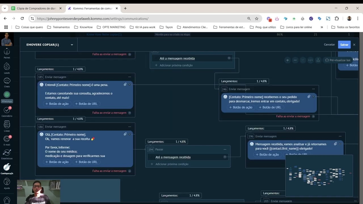Add 'Botão de ação' in step 185 message
Image resolution: width=363 pixels, height=204 pixels.
pyautogui.click(x=57, y=104)
